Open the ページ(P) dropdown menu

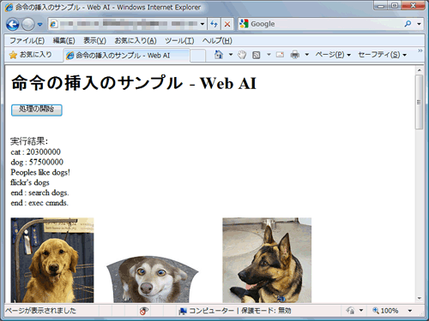pyautogui.click(x=333, y=55)
